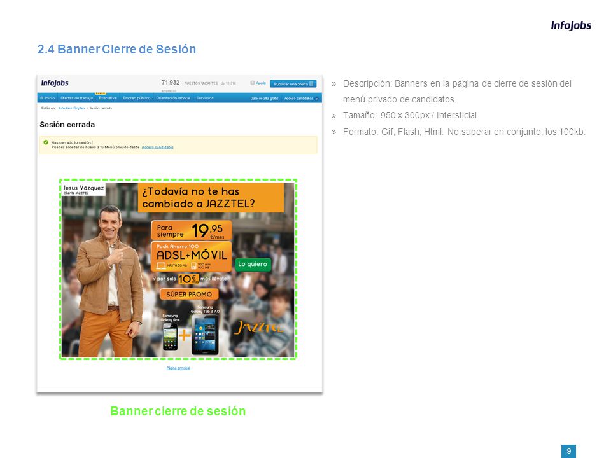Click the 'Sesión cerrada' breadcrumb text
Image resolution: width=611 pixels, height=458 pixels.
click(x=101, y=108)
